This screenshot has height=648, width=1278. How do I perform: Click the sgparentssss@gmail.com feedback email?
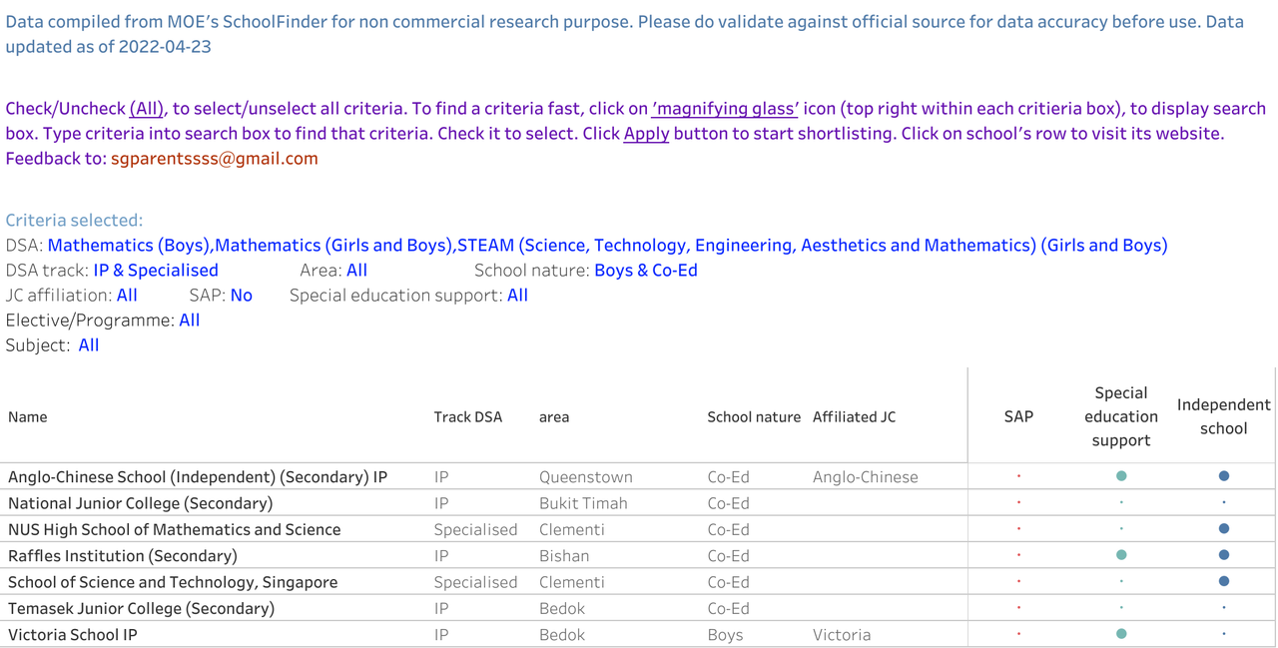click(x=215, y=159)
